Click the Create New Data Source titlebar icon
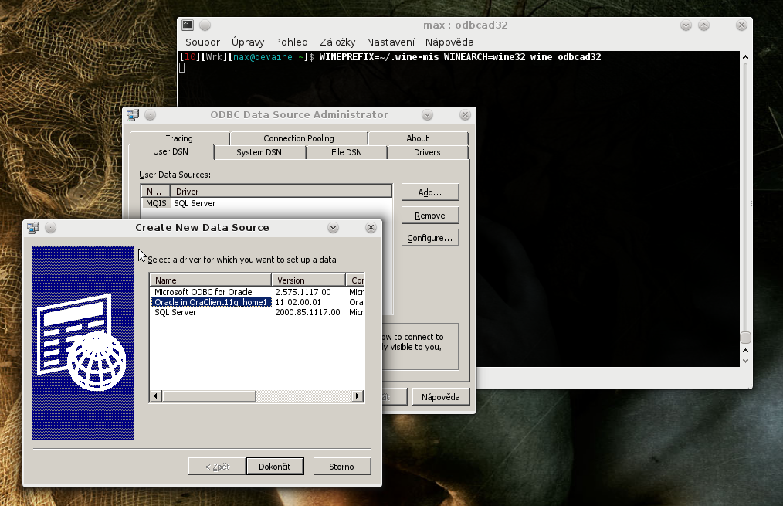The image size is (783, 506). (x=33, y=228)
